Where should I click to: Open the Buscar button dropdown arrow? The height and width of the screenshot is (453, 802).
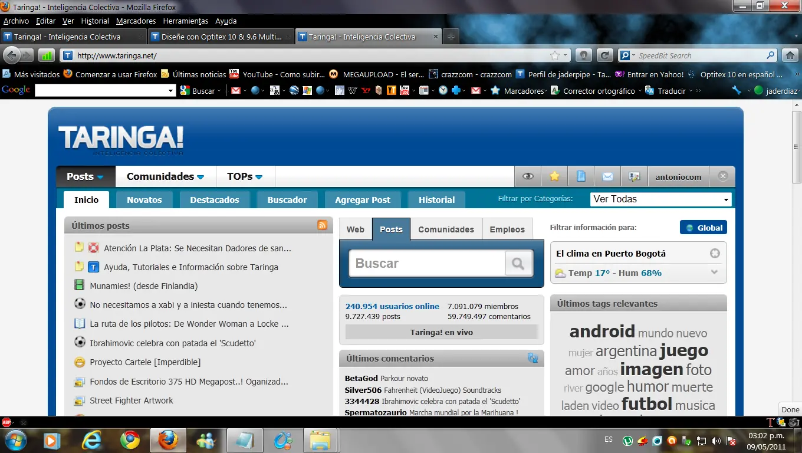point(219,91)
